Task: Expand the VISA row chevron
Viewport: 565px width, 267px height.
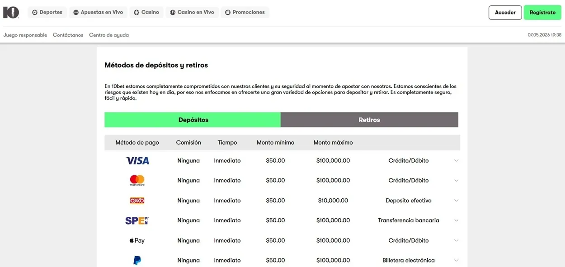Action: (x=456, y=160)
